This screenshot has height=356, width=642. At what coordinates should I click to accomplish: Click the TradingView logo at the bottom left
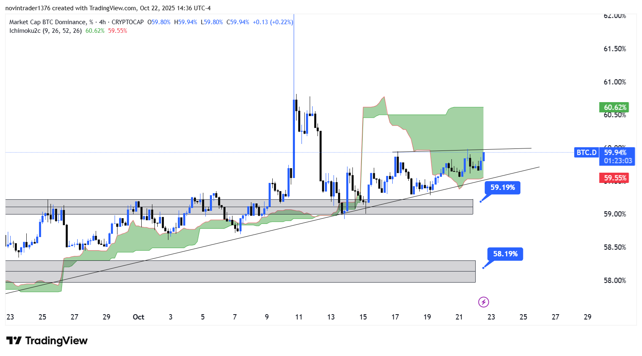47,341
